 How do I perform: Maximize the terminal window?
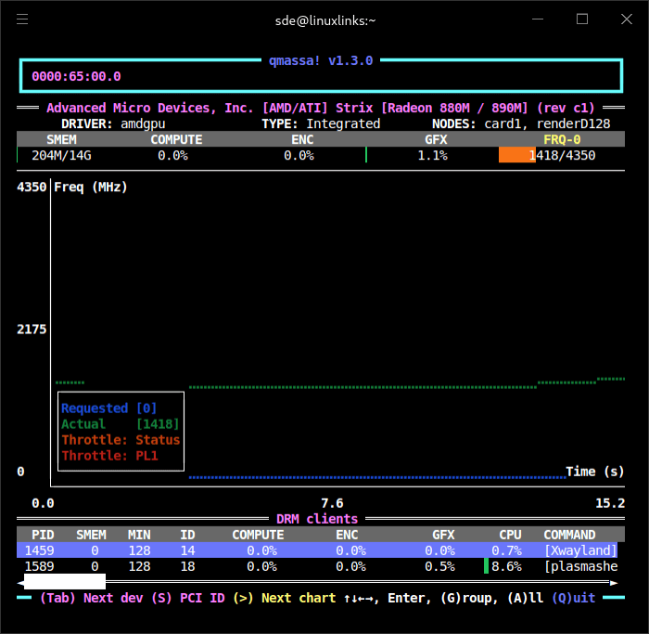pyautogui.click(x=582, y=19)
